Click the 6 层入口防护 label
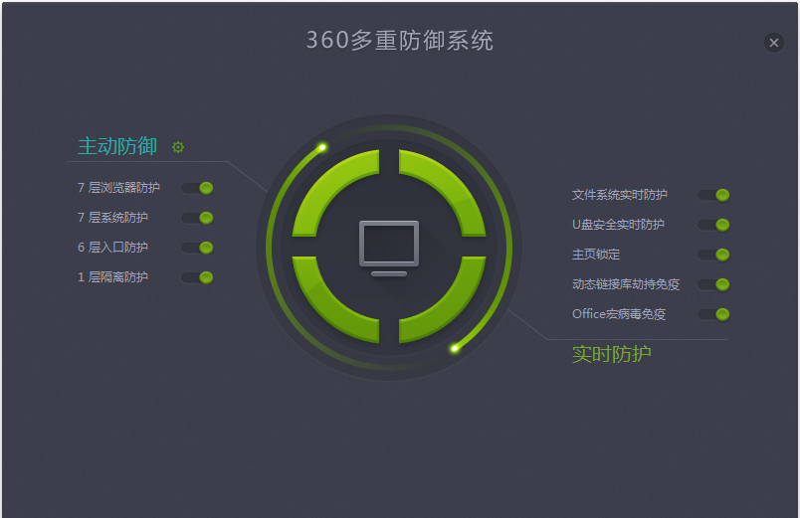The width and height of the screenshot is (800, 518). coord(112,248)
